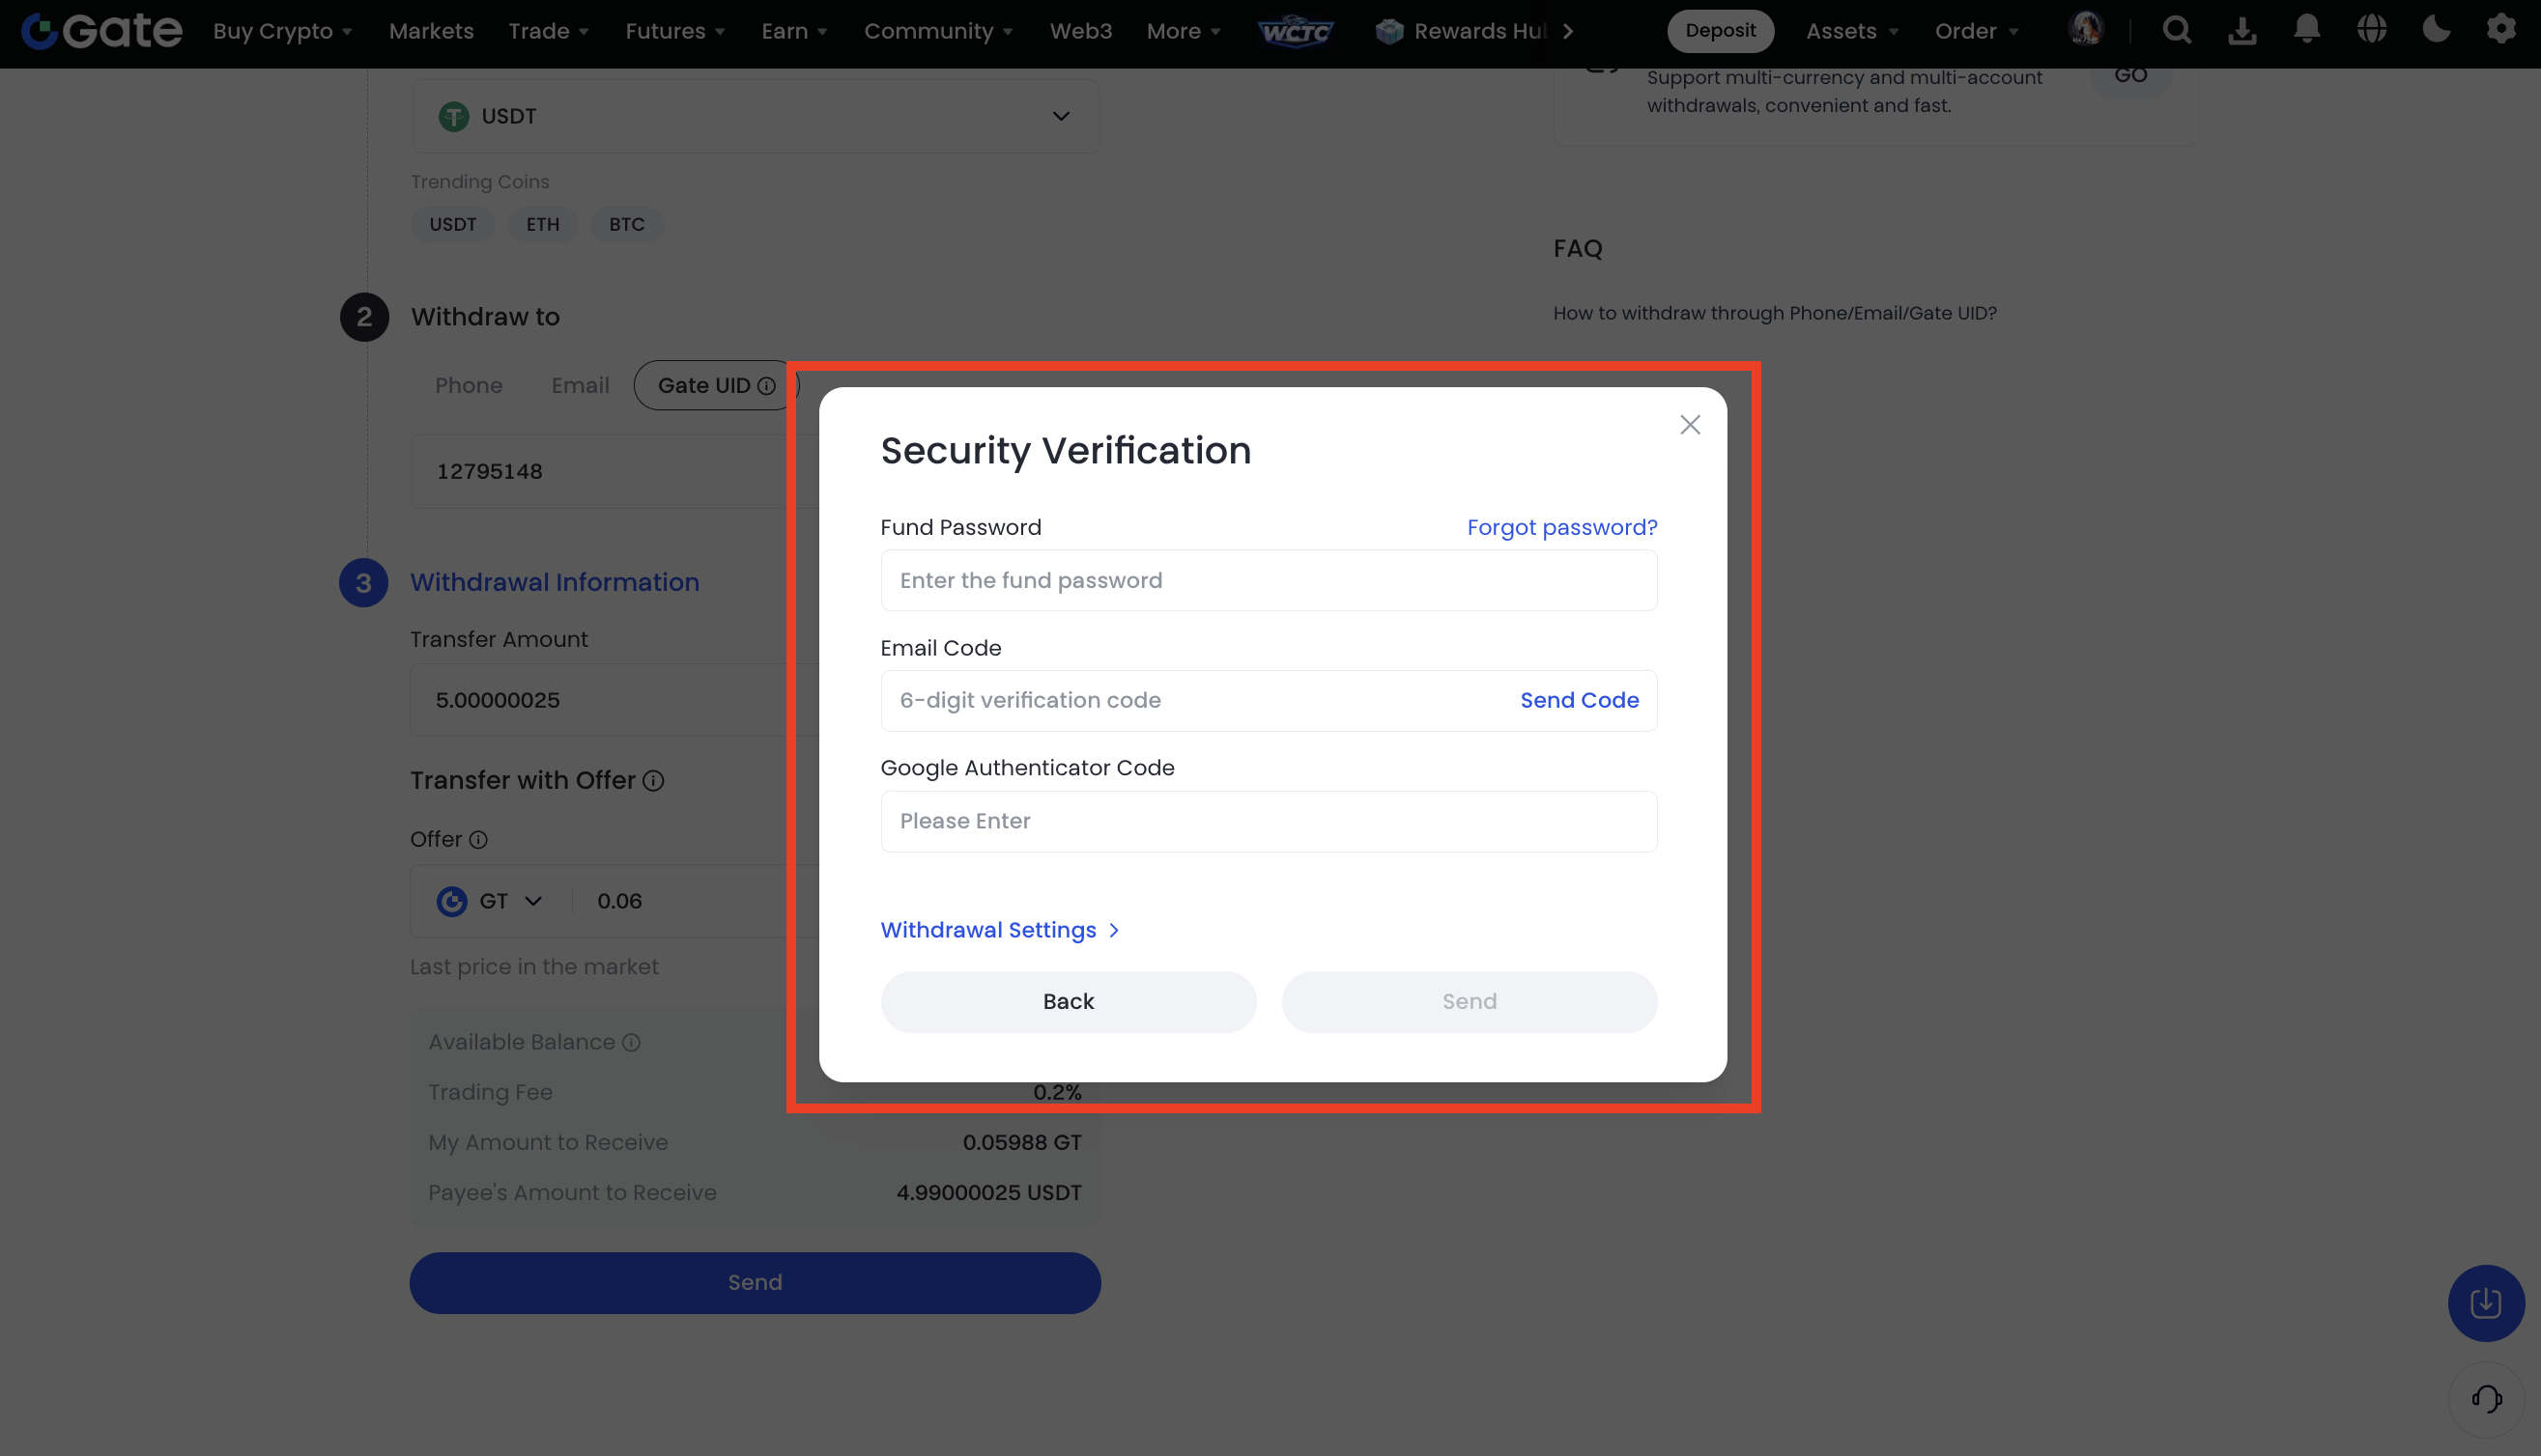Screen dimensions: 2541x1456
Task: Click the user avatar icon
Action: [x=2086, y=29]
